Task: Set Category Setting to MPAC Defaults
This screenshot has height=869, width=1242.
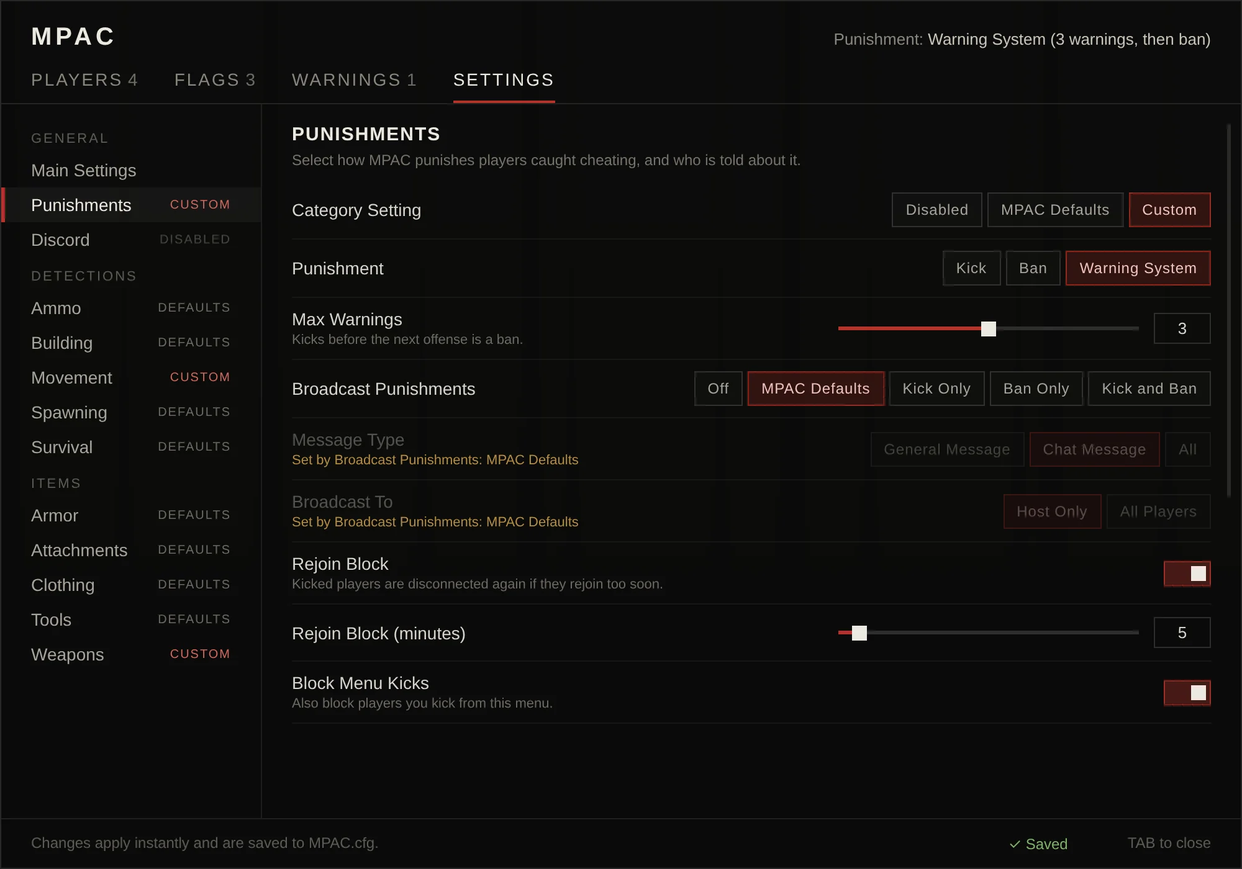Action: click(x=1055, y=210)
